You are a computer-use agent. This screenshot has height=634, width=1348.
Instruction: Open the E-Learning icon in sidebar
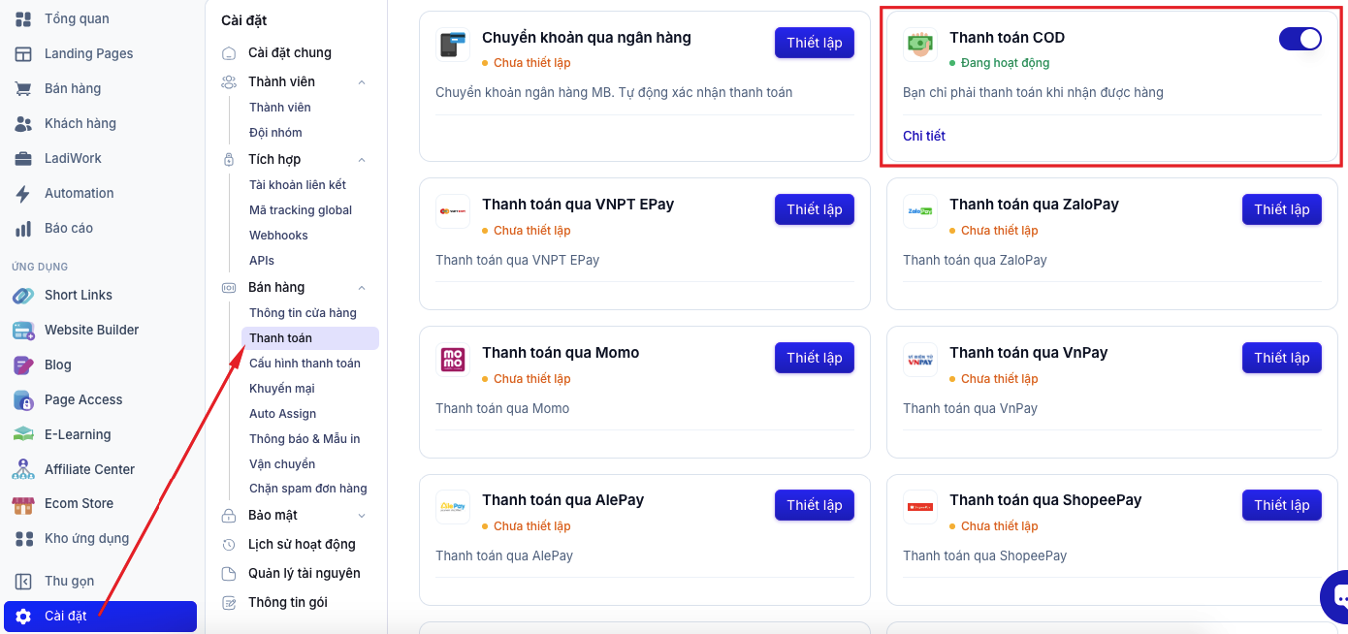coord(23,434)
